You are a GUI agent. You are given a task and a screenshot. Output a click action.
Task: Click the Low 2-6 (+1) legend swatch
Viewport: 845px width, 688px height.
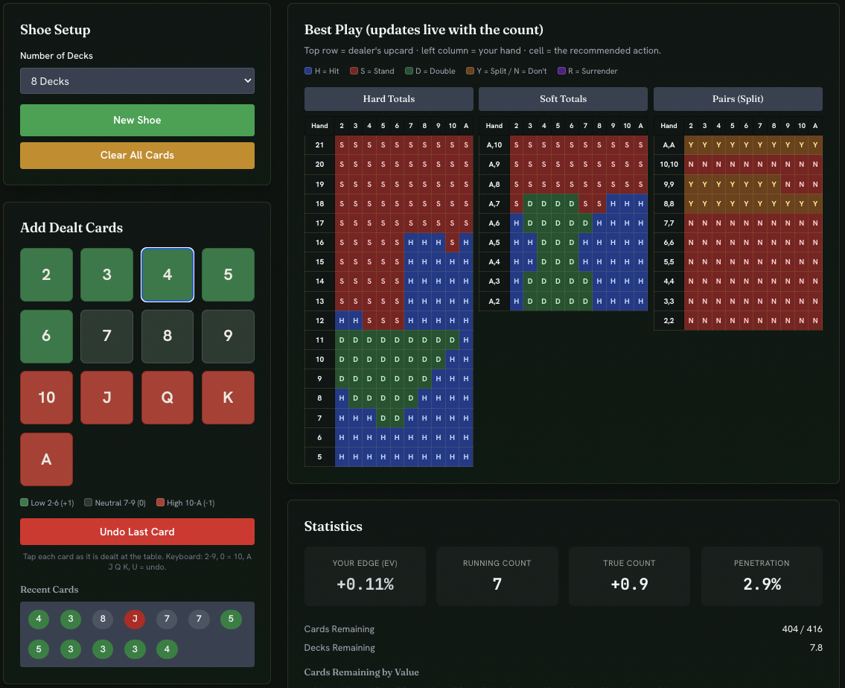click(24, 502)
